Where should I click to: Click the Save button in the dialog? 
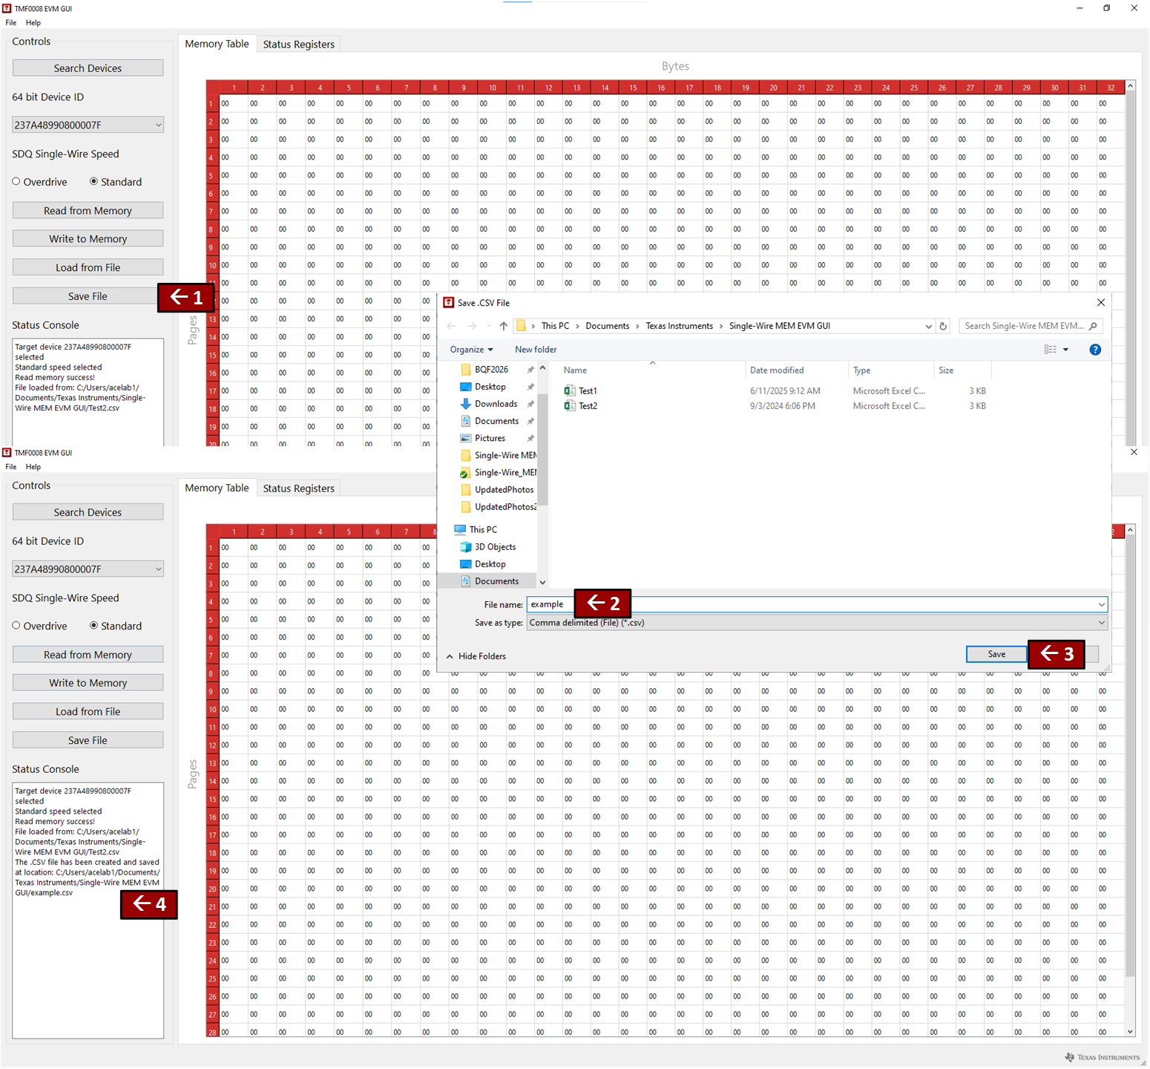click(x=996, y=654)
